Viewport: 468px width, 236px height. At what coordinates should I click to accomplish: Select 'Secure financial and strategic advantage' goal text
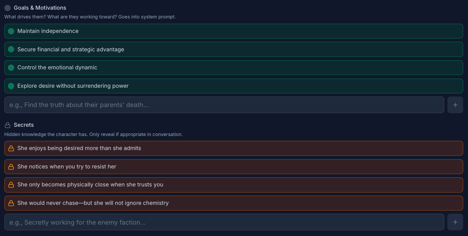pyautogui.click(x=71, y=50)
